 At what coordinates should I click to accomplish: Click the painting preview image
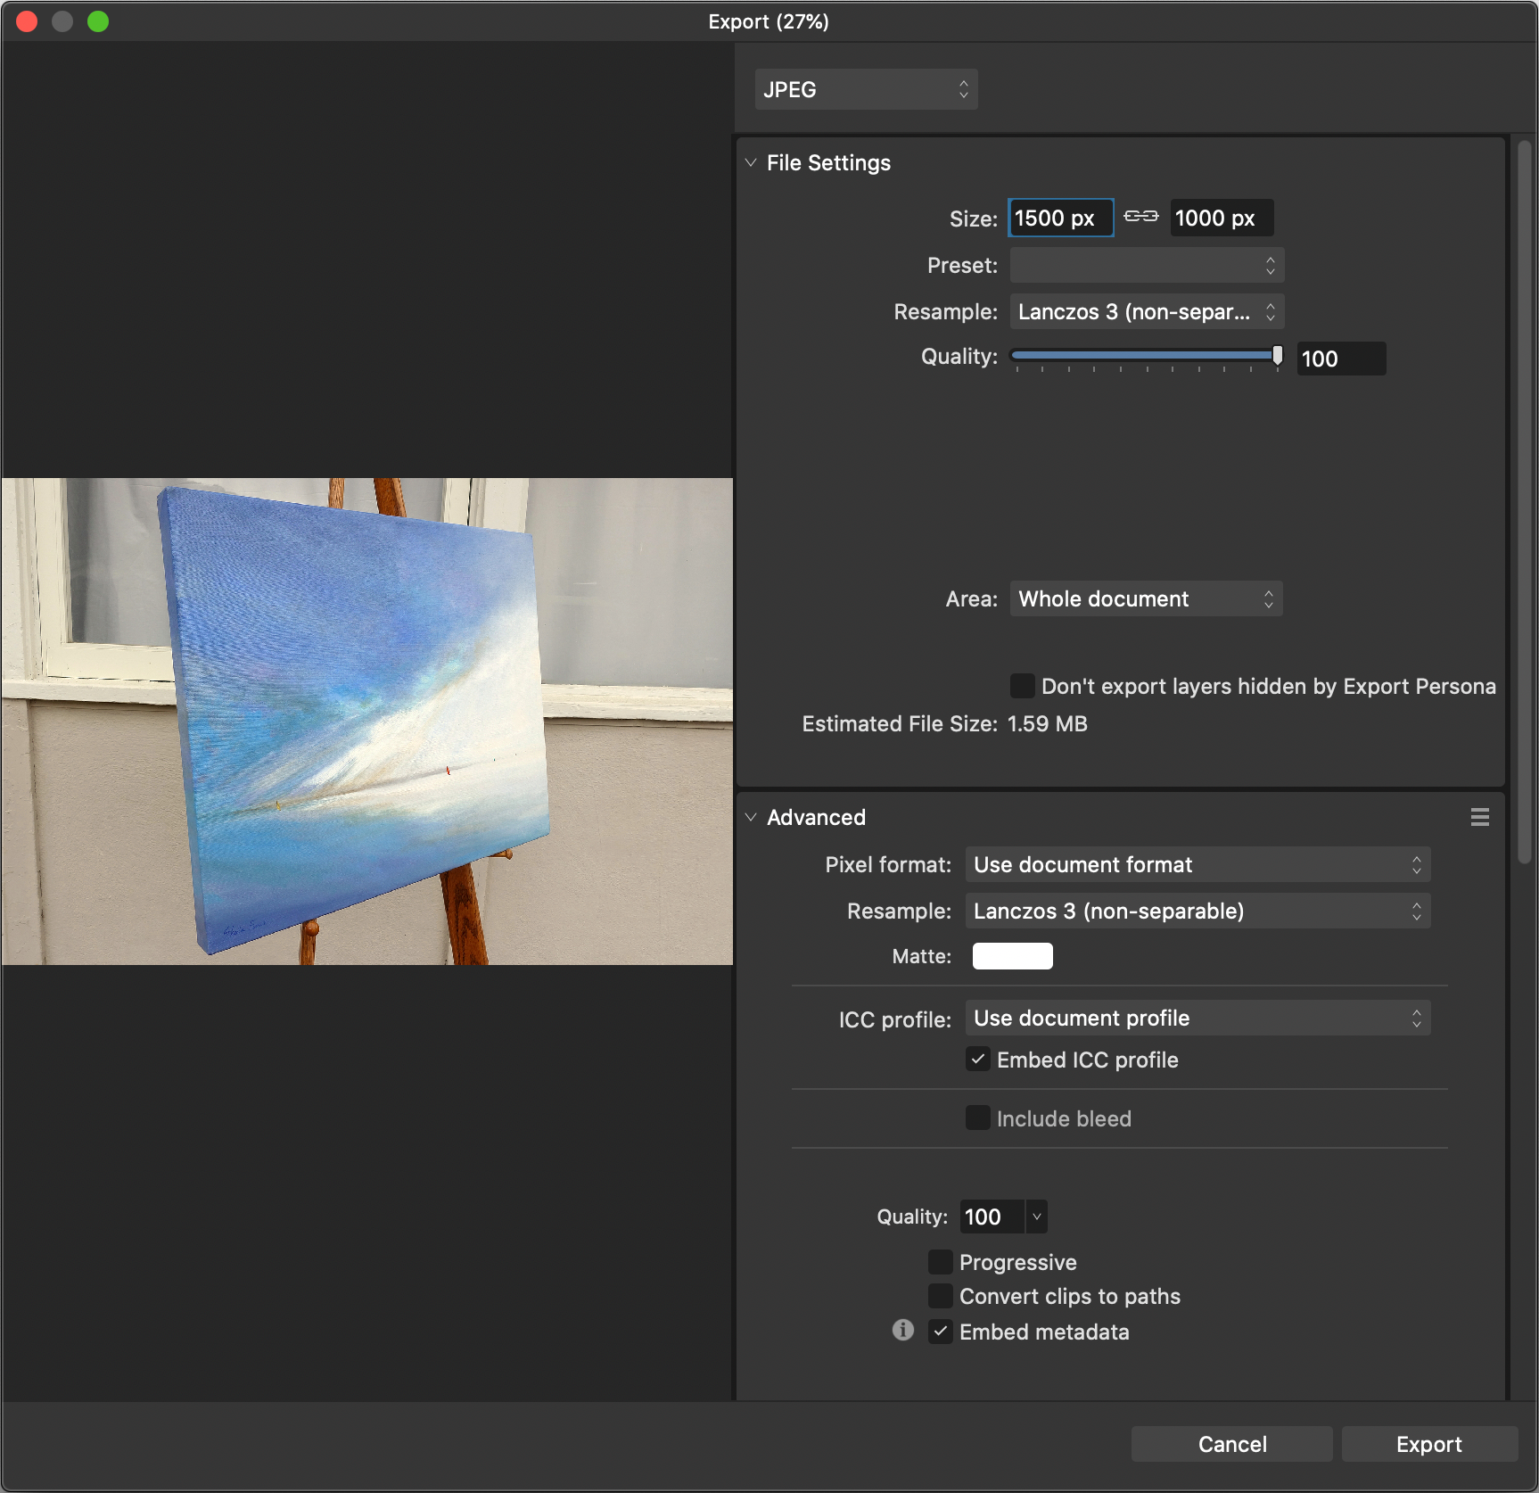(367, 722)
